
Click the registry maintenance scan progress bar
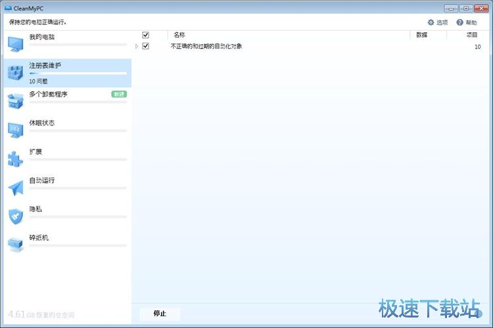(78, 73)
